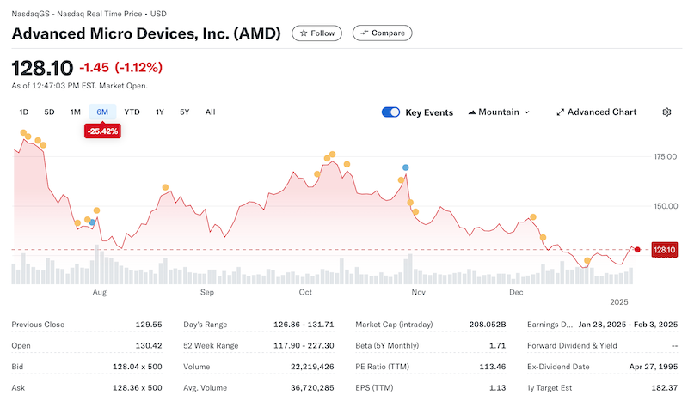The width and height of the screenshot is (688, 401).
Task: Click the red current price dot on chart
Action: pos(637,250)
